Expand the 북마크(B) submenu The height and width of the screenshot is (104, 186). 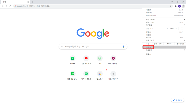pos(164,25)
